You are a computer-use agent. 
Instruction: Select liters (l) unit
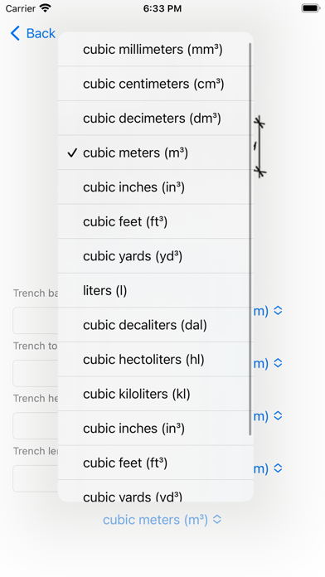point(156,290)
